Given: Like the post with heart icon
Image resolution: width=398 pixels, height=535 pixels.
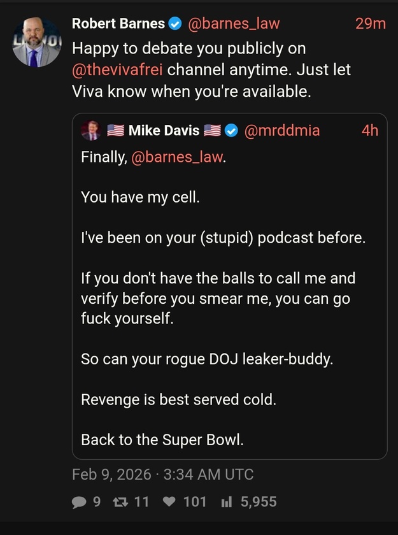Looking at the screenshot, I should point(169,502).
